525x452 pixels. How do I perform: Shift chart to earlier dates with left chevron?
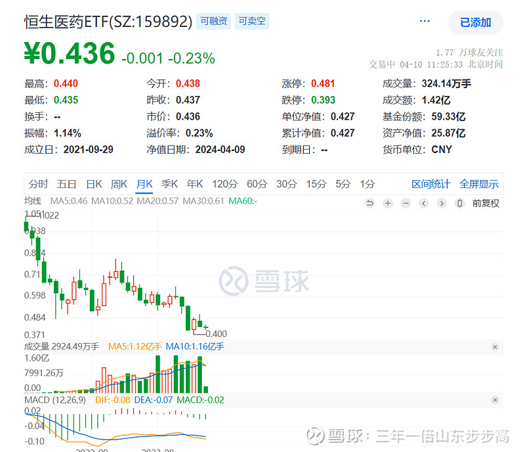424,203
